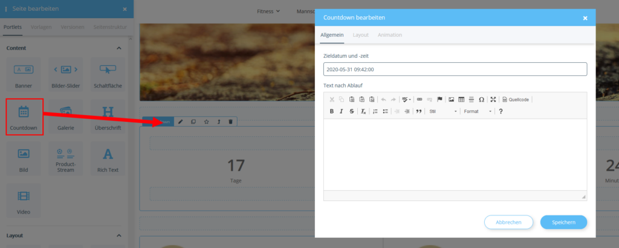Insert an image in the editor

click(x=451, y=100)
